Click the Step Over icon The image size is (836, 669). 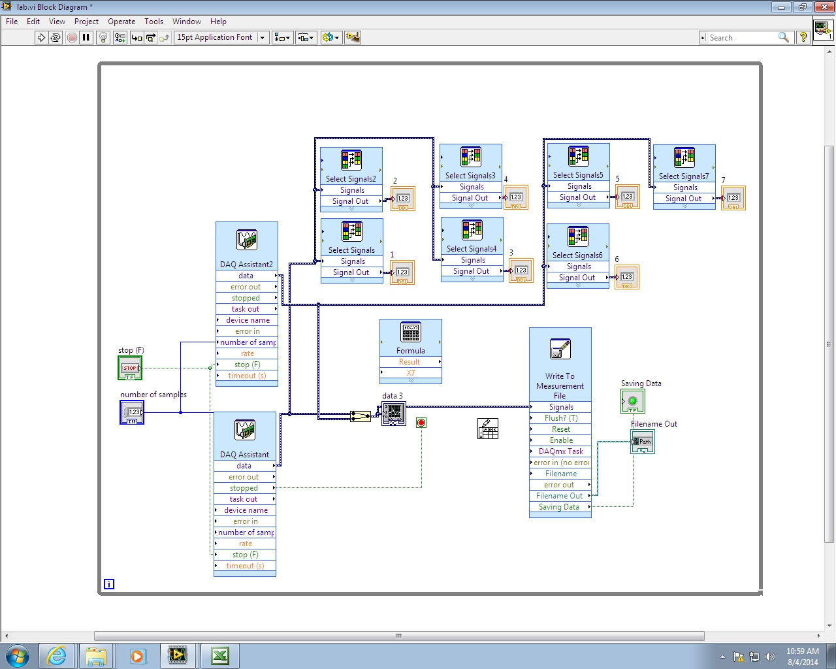(x=151, y=38)
